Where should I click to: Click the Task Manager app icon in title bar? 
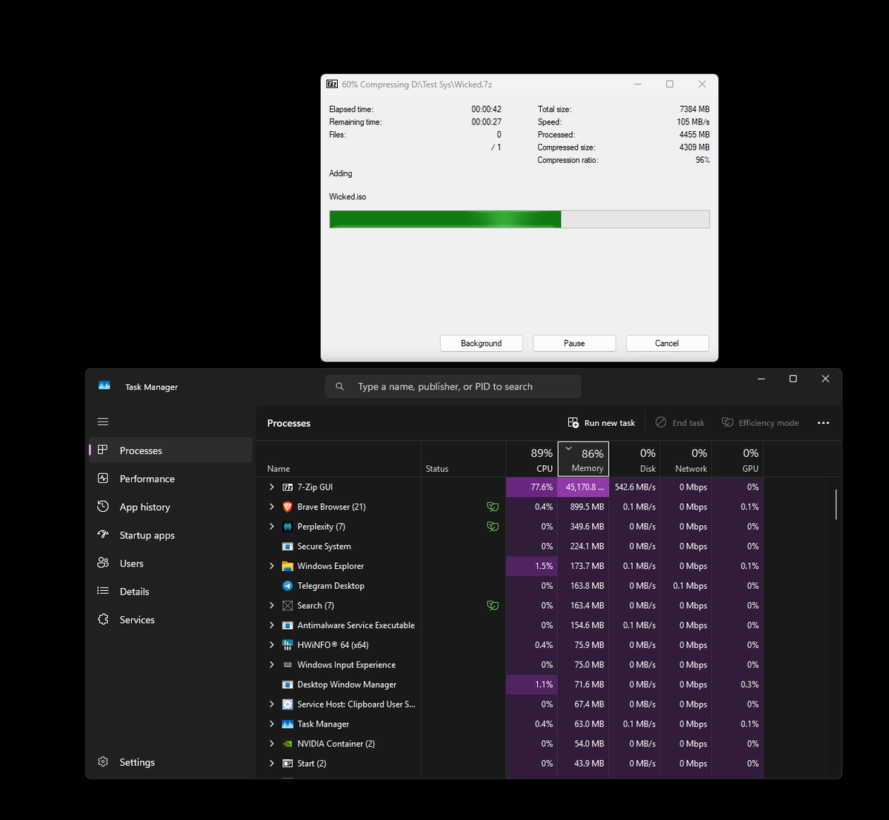[104, 386]
